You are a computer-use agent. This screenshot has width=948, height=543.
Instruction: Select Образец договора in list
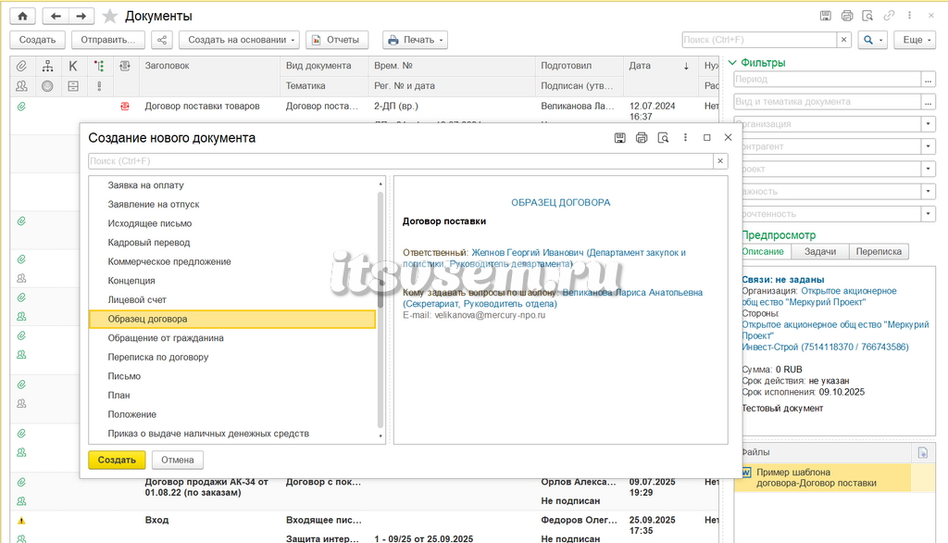pyautogui.click(x=232, y=319)
